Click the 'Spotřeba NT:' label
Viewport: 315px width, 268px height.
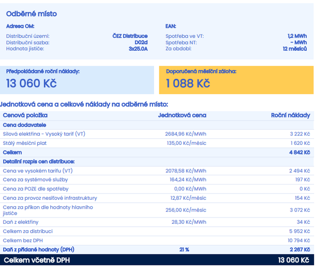pyautogui.click(x=181, y=43)
